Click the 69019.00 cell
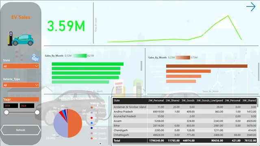This screenshot has height=146, width=260. click(x=158, y=112)
